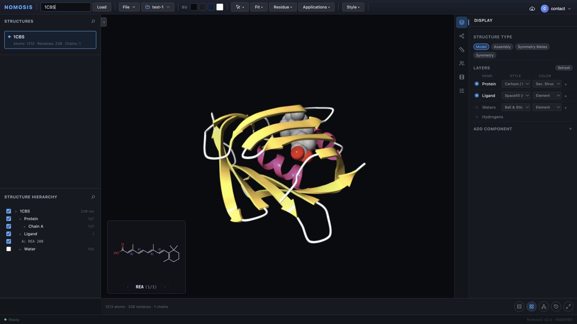Open the Applications menu
This screenshot has width=577, height=324.
316,7
